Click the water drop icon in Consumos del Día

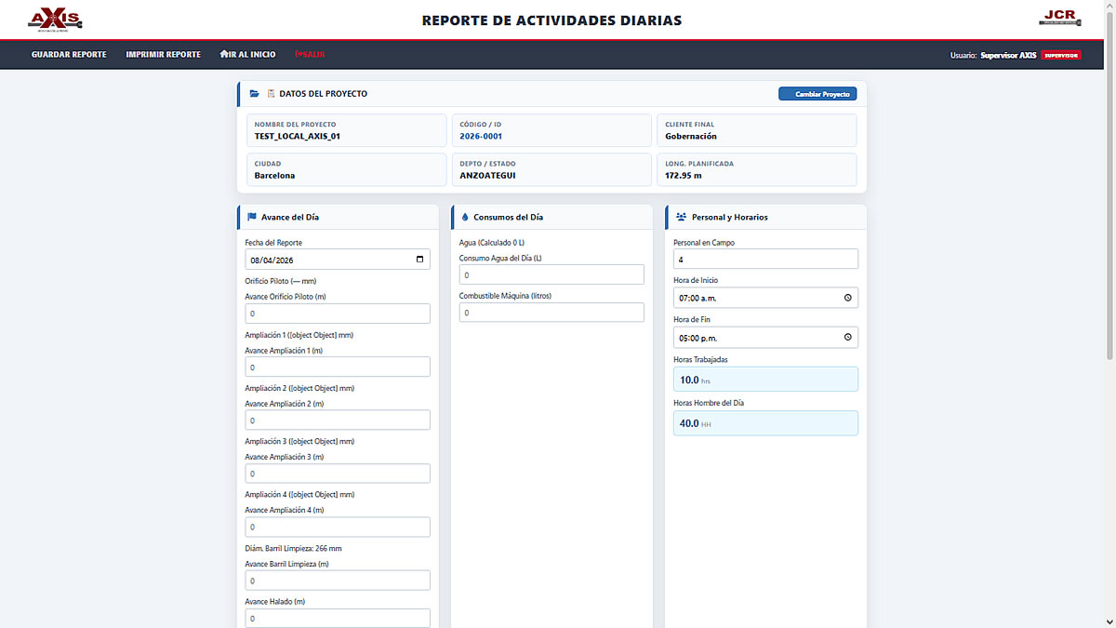pos(465,217)
